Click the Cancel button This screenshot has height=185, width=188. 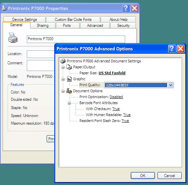(x=169, y=175)
